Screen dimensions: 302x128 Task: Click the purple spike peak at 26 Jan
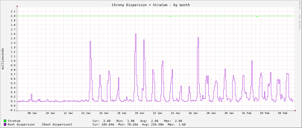pyautogui.click(x=198, y=37)
